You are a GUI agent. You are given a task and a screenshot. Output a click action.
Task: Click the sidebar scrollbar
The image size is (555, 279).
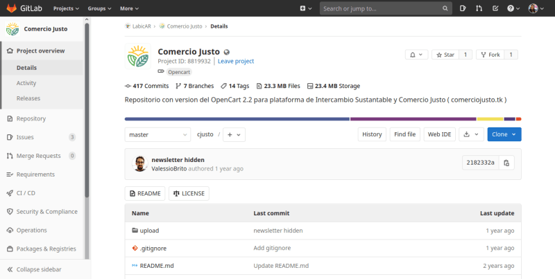point(87,110)
